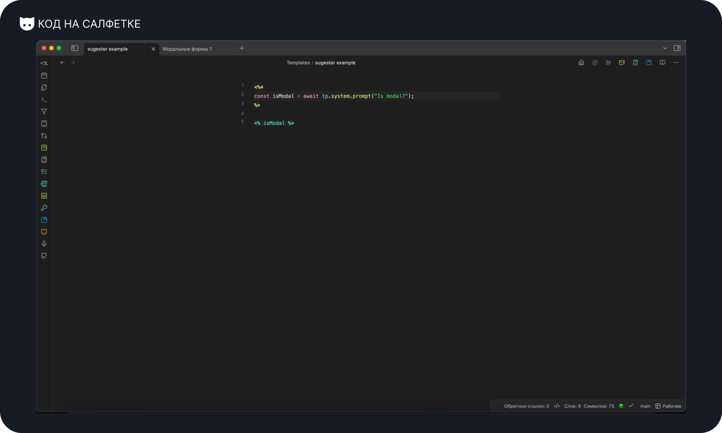
Task: Click backlinks count Обратных ссылок: 0
Action: tap(526, 406)
